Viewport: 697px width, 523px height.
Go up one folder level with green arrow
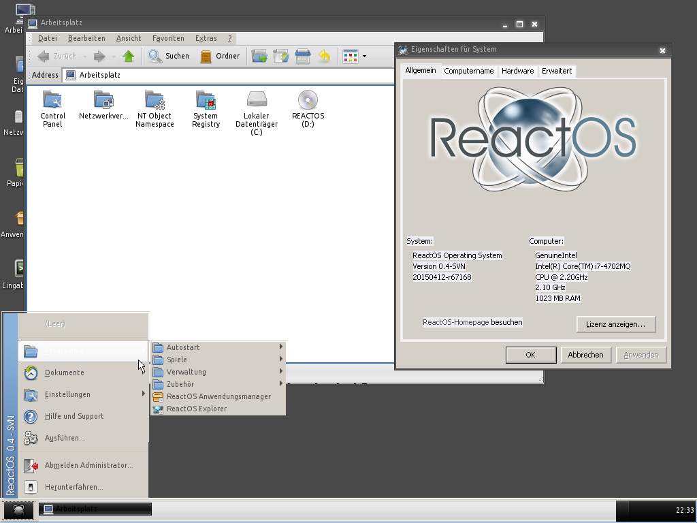click(x=129, y=56)
